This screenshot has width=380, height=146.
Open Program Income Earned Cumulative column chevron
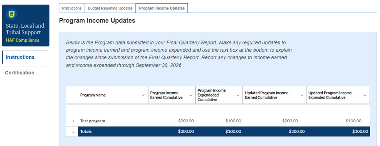[191, 95]
